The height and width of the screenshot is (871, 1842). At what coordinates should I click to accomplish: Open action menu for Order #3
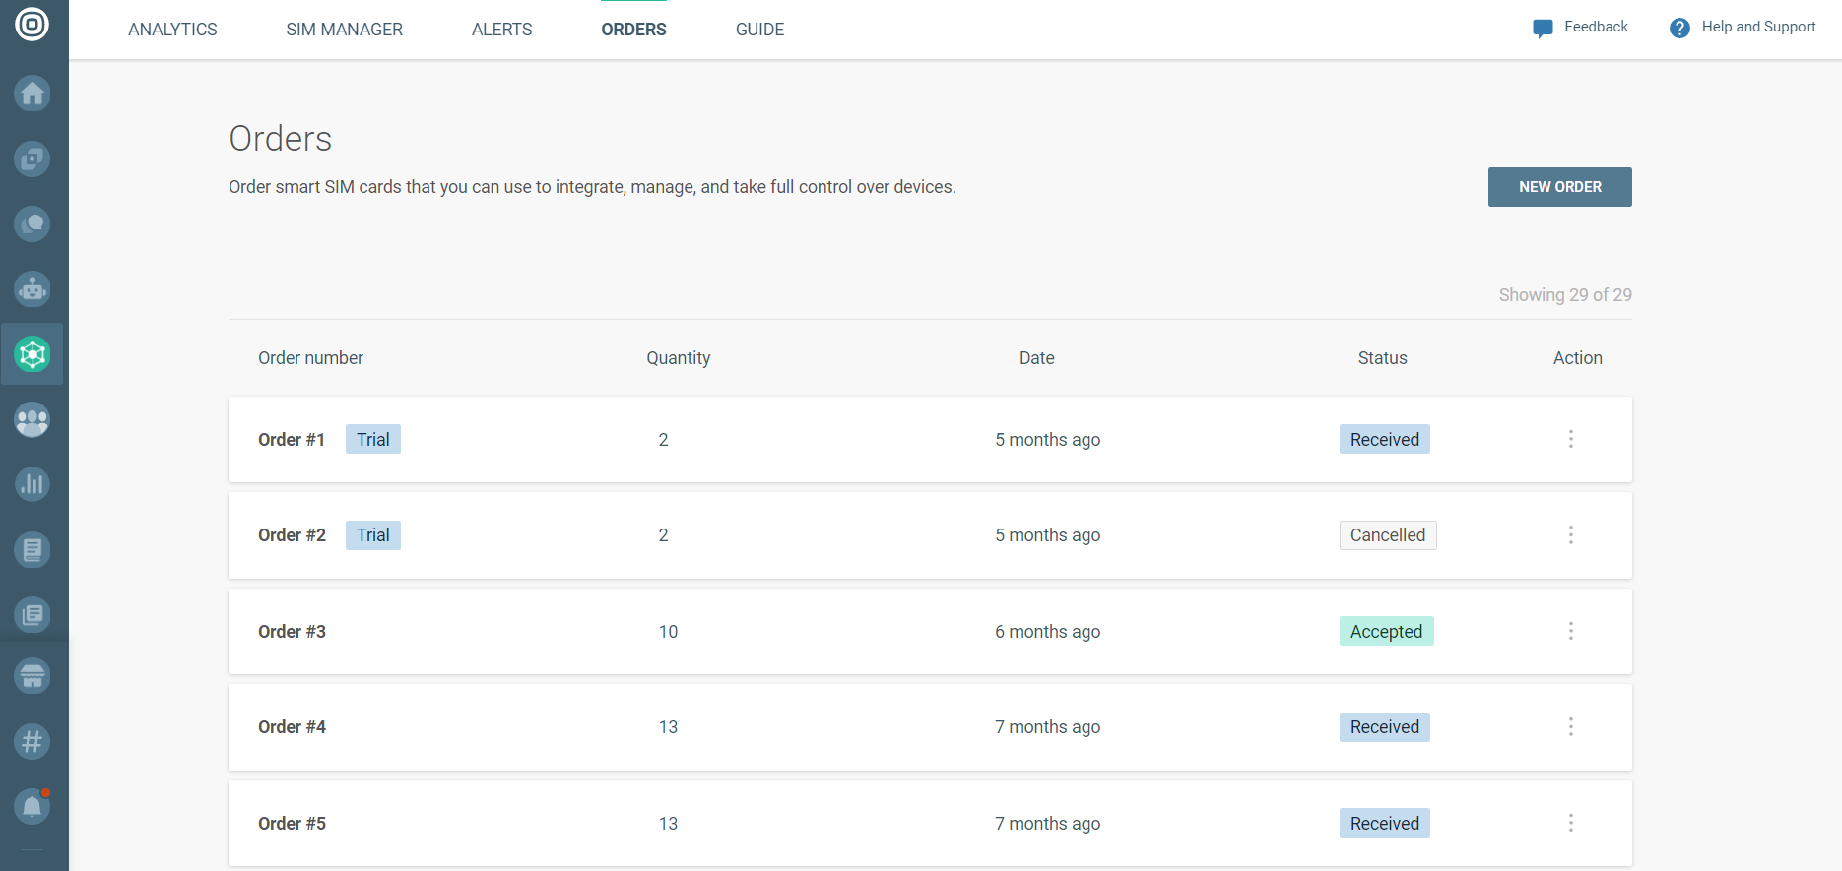[x=1570, y=631]
